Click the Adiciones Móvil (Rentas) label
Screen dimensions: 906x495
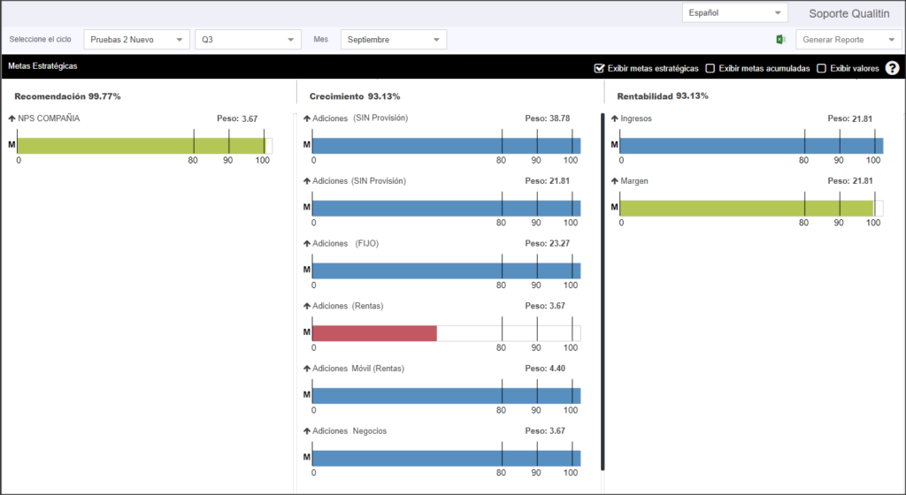358,368
